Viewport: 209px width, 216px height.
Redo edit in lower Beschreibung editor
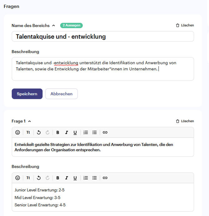pyautogui.click(x=47, y=178)
